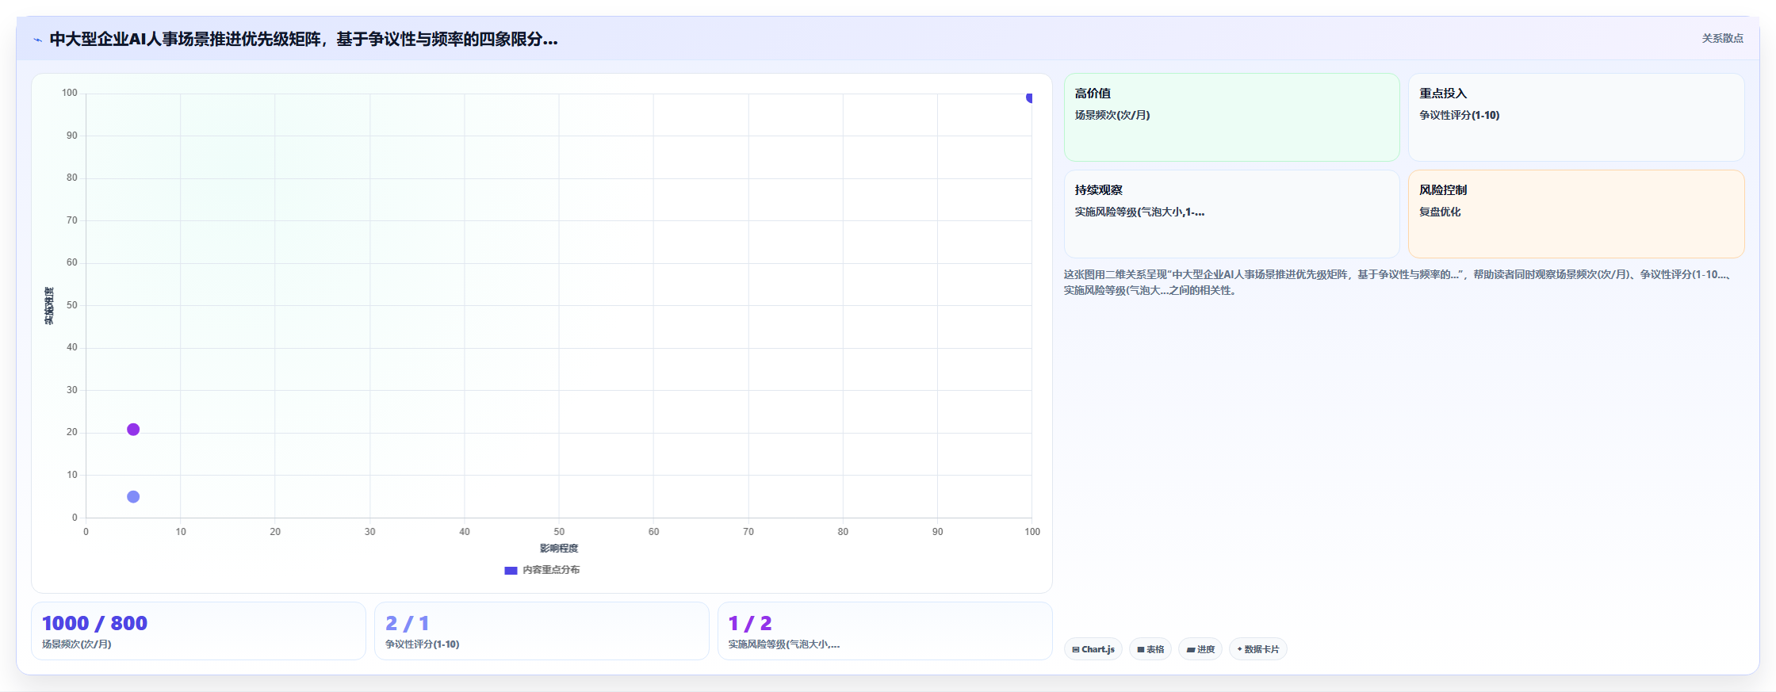Open the 风险控制 quadrant card

point(1576,214)
